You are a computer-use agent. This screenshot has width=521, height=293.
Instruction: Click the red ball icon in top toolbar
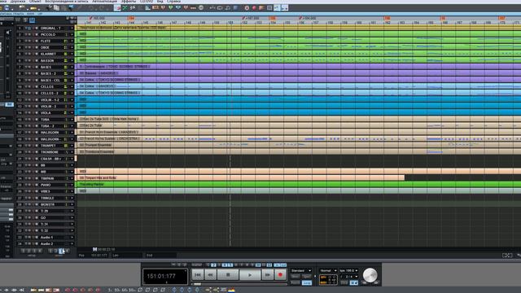click(x=254, y=8)
